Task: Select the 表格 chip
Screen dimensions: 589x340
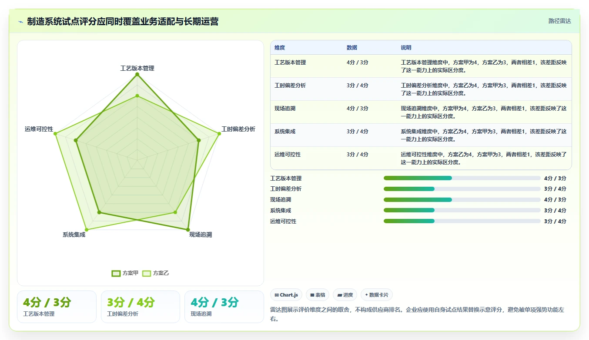Action: point(318,295)
